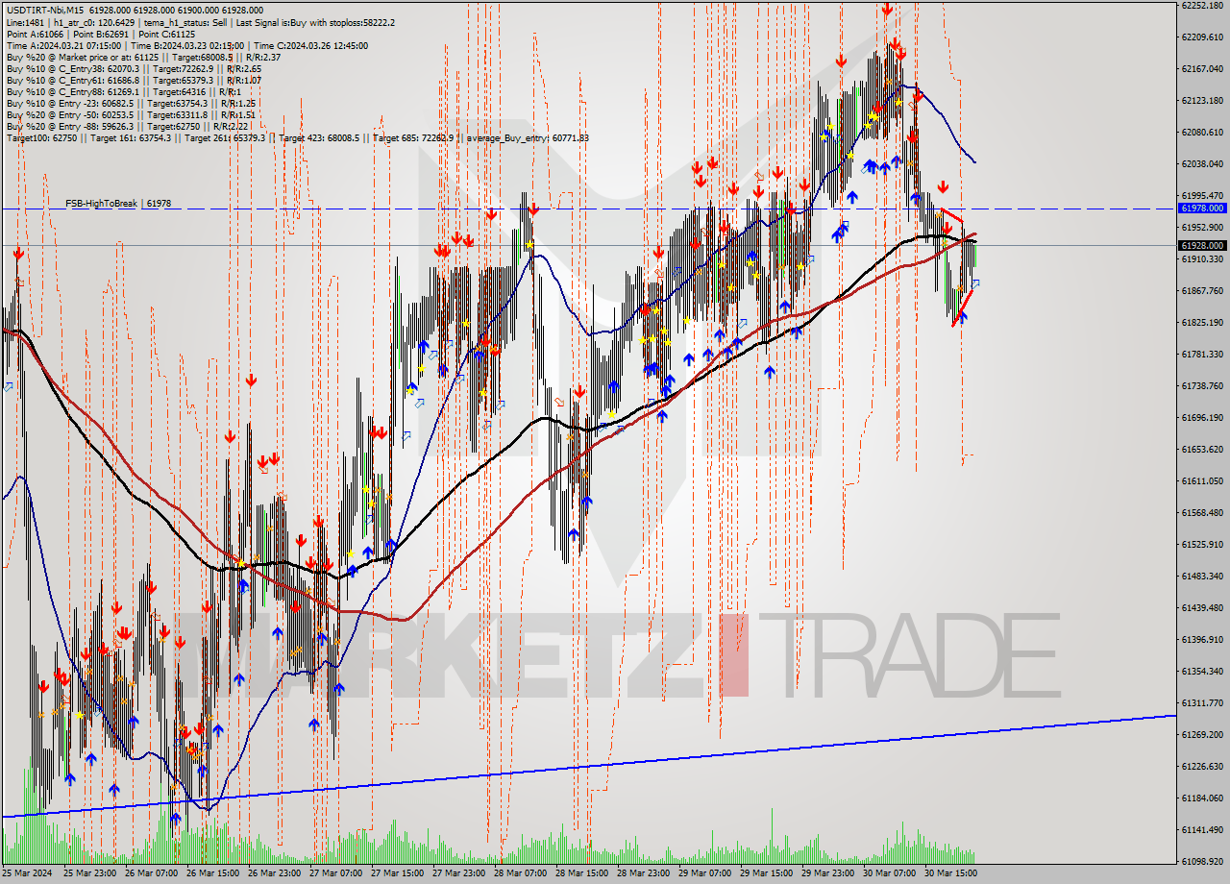Click price axis label 62209.150
The width and height of the screenshot is (1230, 884).
[x=1202, y=37]
